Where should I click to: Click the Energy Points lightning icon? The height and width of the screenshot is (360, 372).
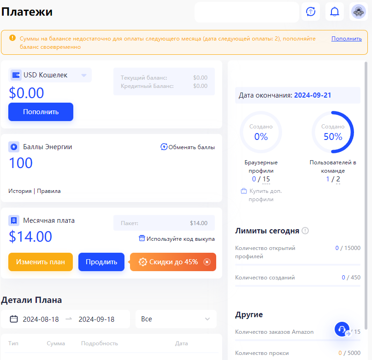click(x=14, y=147)
